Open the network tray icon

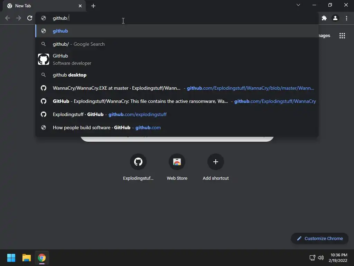click(x=313, y=258)
